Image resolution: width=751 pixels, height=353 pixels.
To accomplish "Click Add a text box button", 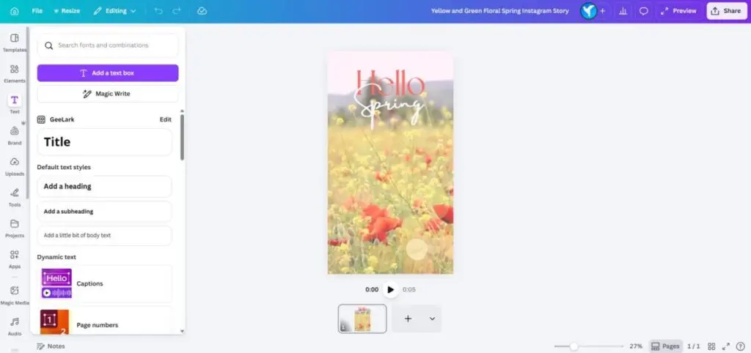I will 108,73.
